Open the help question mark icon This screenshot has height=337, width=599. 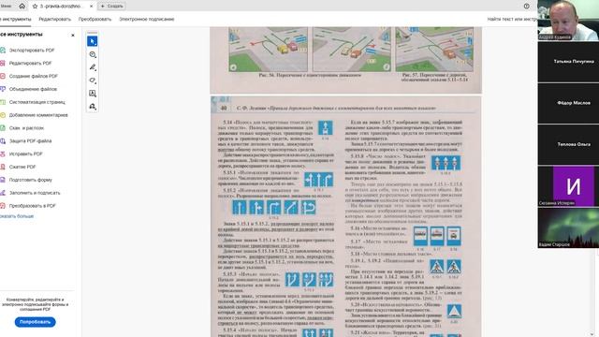(x=526, y=7)
